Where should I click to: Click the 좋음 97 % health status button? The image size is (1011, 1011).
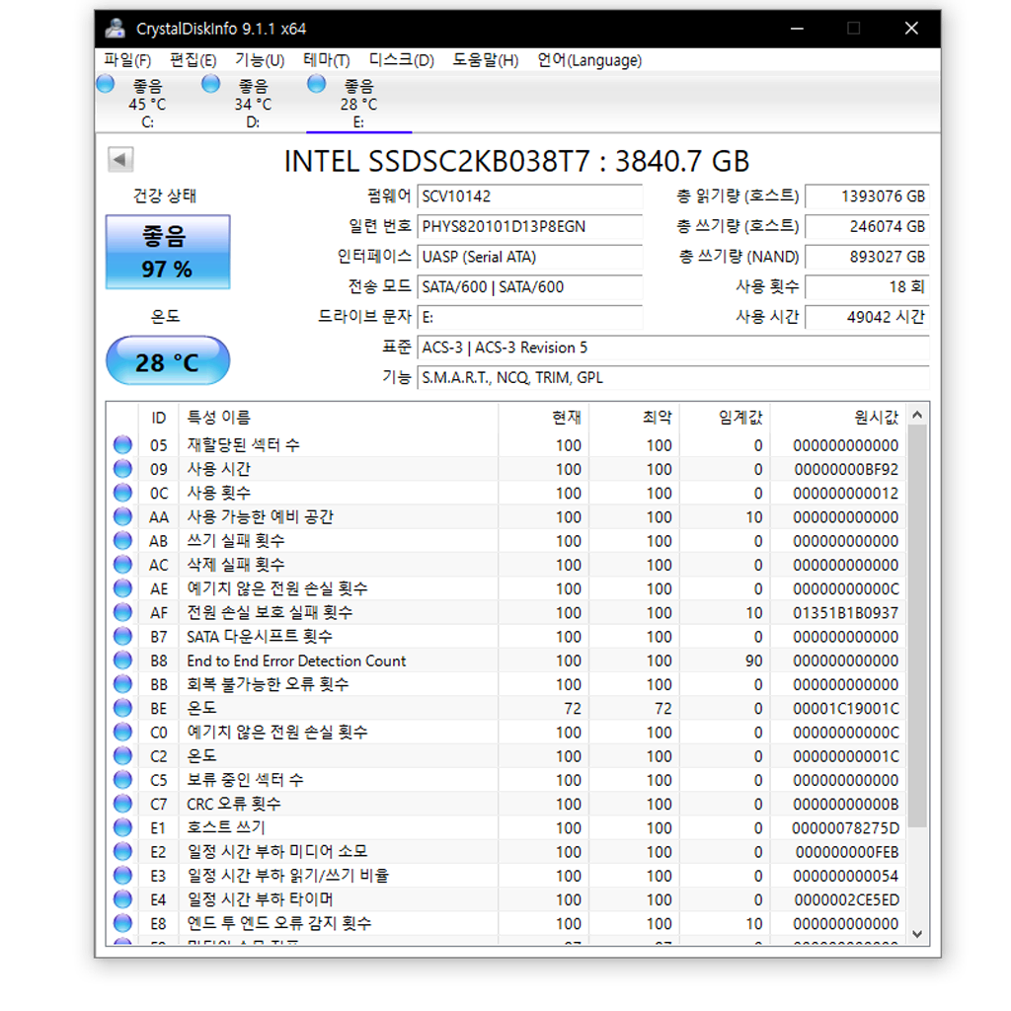click(x=168, y=252)
